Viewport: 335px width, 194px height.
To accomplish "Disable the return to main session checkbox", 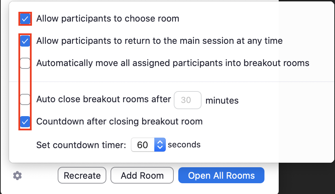I will pyautogui.click(x=25, y=41).
